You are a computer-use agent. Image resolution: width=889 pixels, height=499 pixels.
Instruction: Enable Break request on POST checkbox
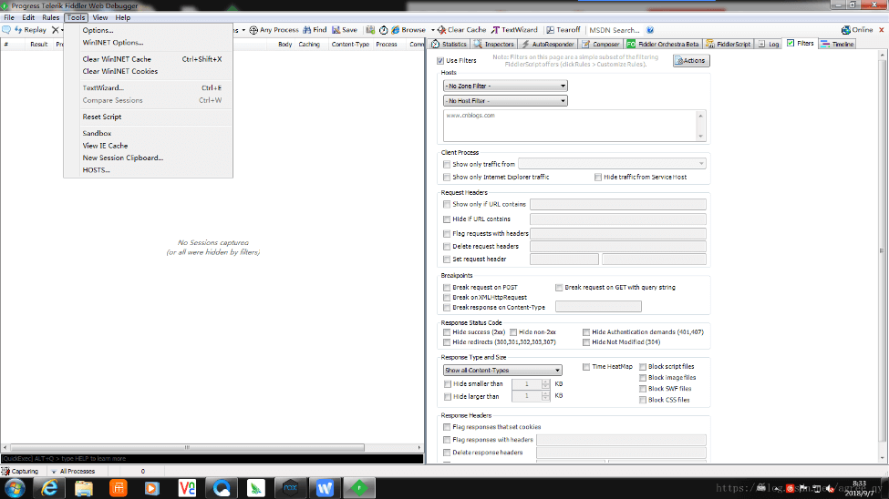point(447,288)
